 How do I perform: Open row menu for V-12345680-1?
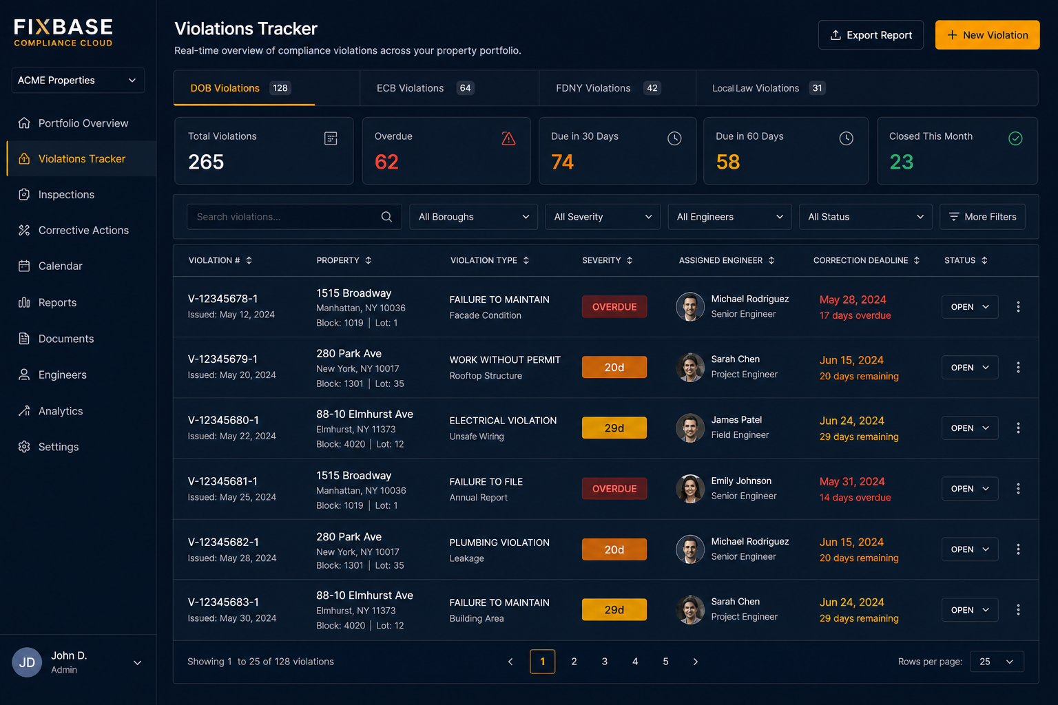[x=1018, y=428]
